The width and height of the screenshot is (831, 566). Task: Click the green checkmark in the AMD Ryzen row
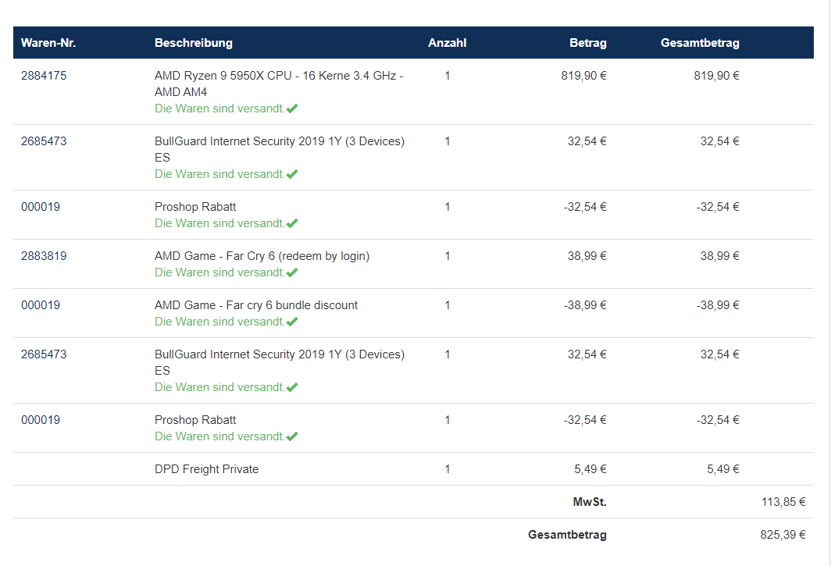tap(292, 109)
